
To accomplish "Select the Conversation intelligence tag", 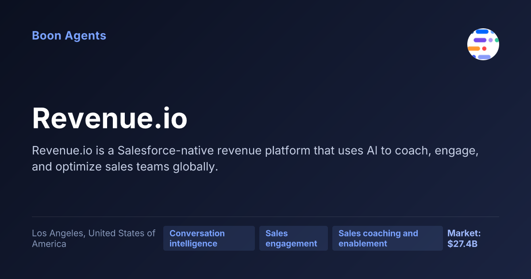I will coord(209,238).
